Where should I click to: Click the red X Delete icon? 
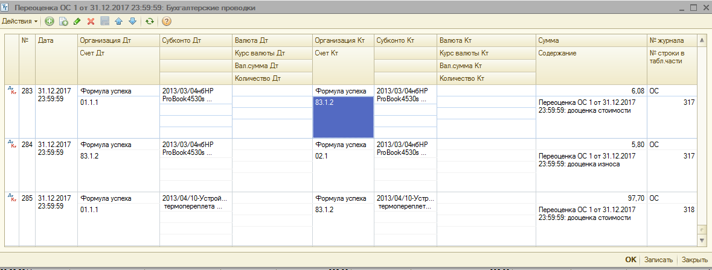tap(91, 21)
